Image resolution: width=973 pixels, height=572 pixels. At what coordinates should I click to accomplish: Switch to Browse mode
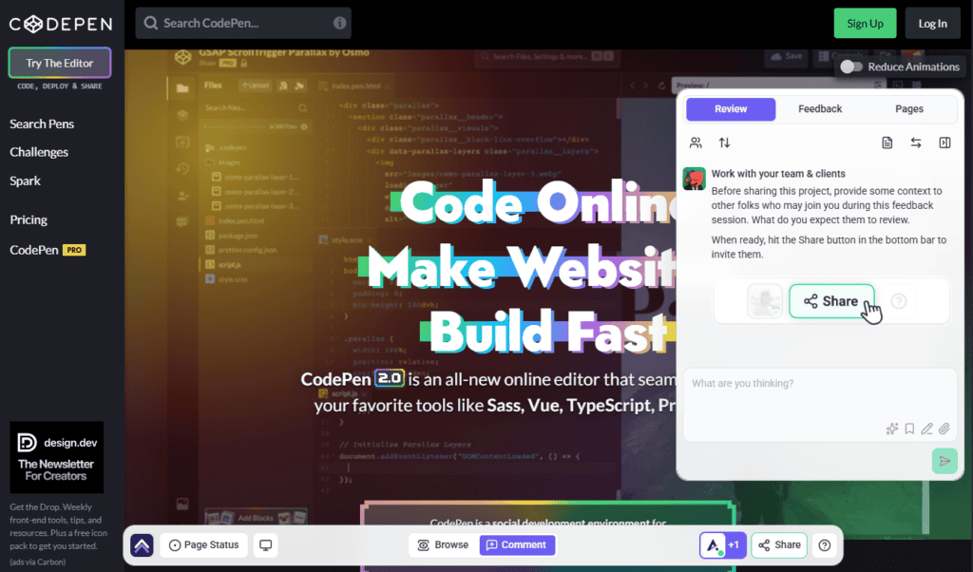click(443, 544)
